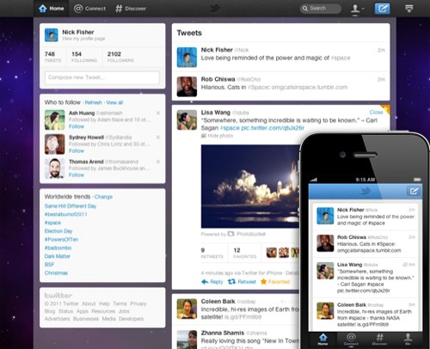This screenshot has height=349, width=430.
Task: Open the Dark Matter trend
Action: (58, 256)
